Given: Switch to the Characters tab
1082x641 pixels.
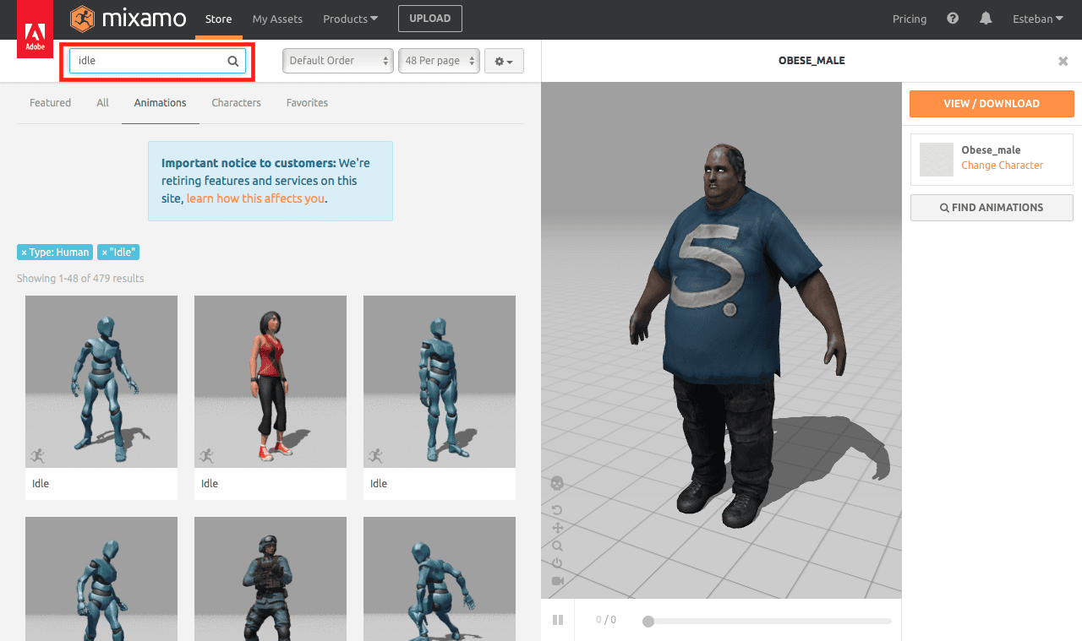Looking at the screenshot, I should (236, 102).
